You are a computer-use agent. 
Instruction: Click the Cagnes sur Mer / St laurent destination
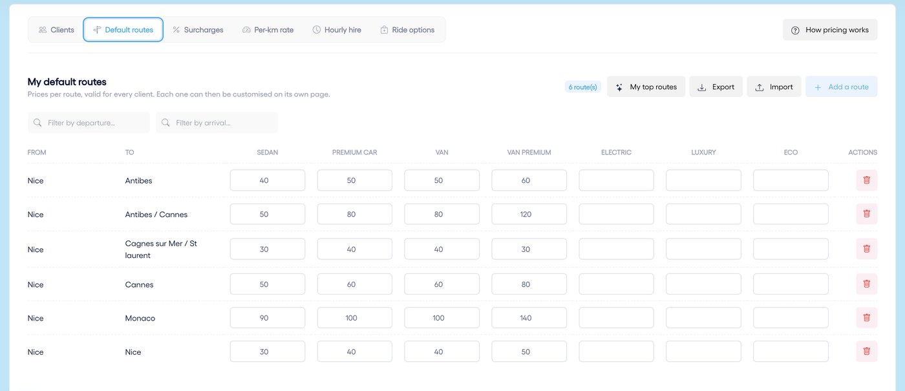click(161, 249)
